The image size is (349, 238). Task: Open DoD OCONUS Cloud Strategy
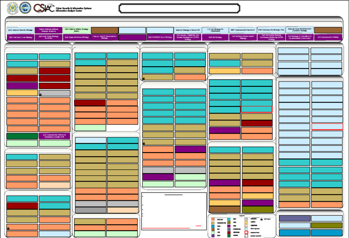tap(160, 37)
